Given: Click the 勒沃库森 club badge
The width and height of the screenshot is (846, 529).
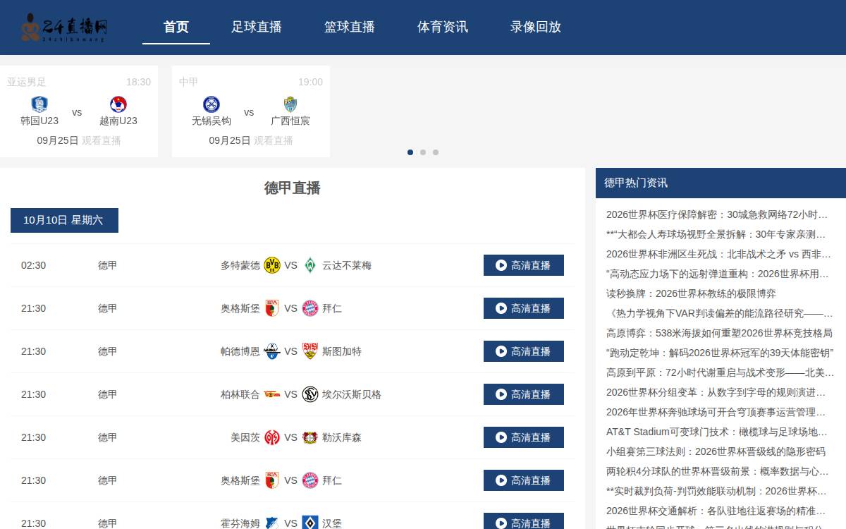Looking at the screenshot, I should [310, 437].
